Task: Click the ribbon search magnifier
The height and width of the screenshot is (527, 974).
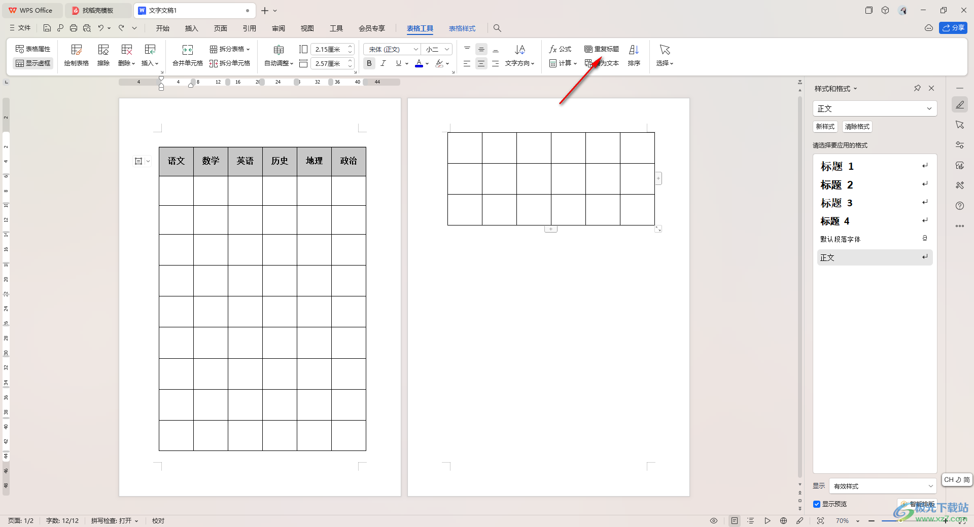Action: click(x=497, y=28)
